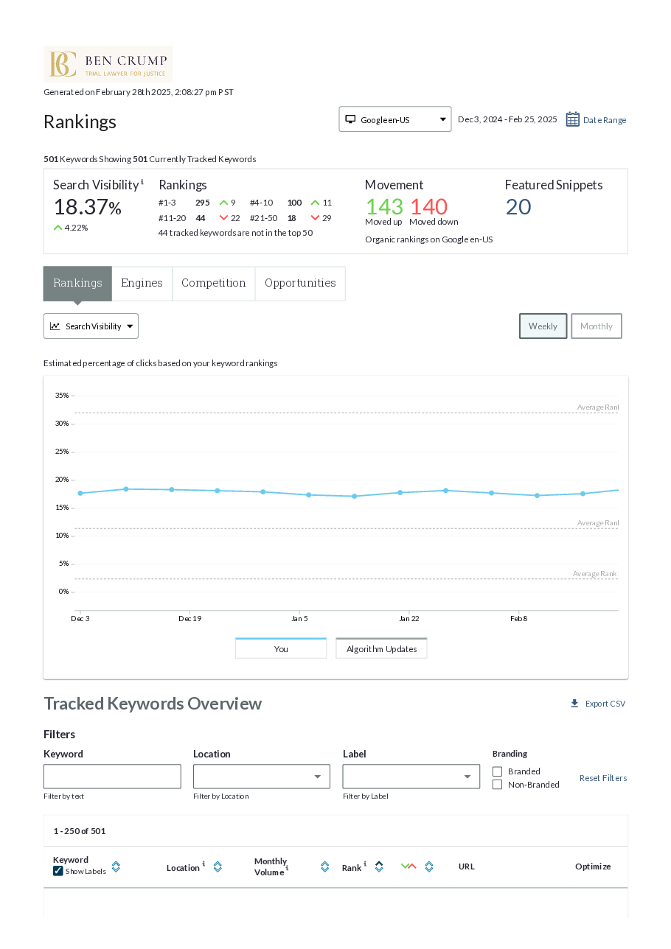Sort by Location column arrows
This screenshot has height=949, width=671.
(218, 866)
